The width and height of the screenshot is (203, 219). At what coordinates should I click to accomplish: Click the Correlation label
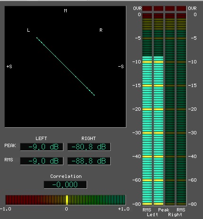point(66,176)
